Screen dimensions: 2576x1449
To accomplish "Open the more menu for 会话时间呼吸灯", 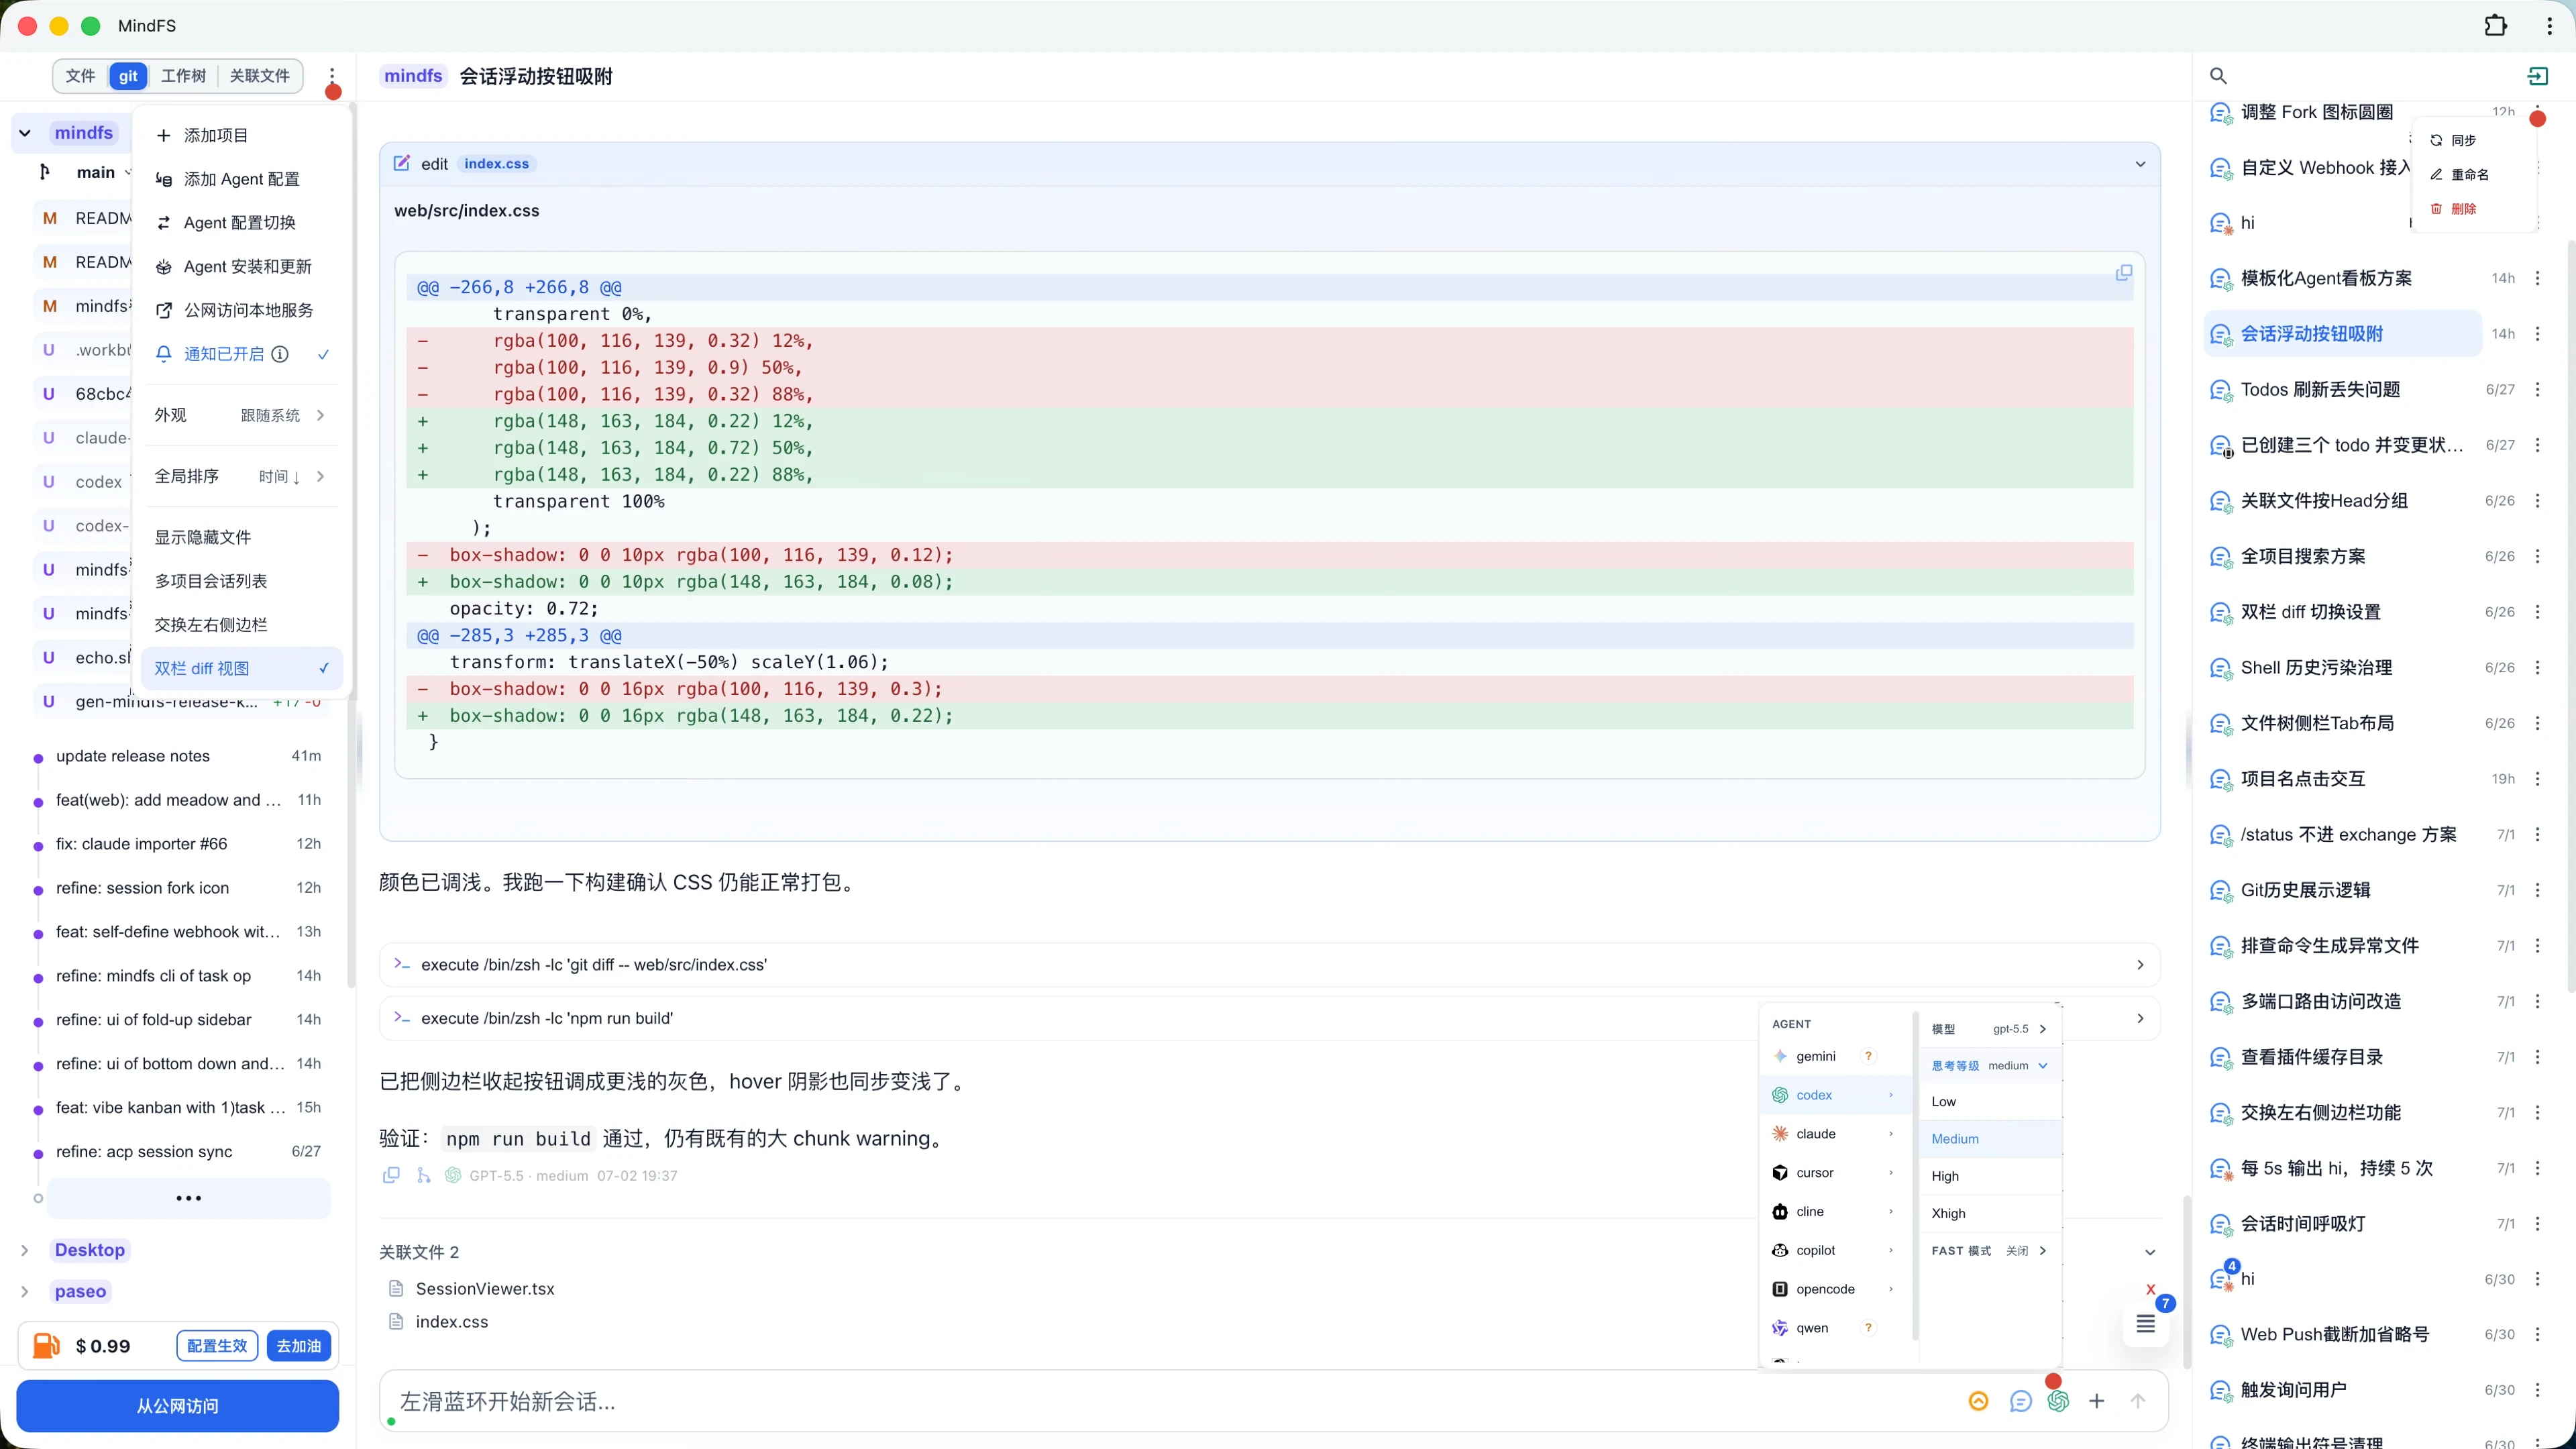I will click(x=2537, y=1223).
